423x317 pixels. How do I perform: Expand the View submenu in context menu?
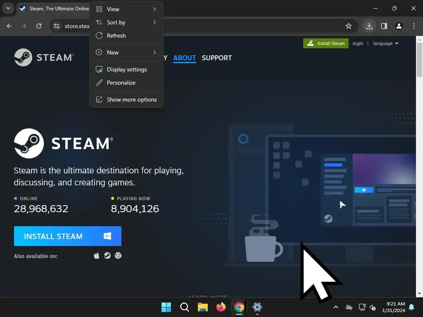(126, 9)
